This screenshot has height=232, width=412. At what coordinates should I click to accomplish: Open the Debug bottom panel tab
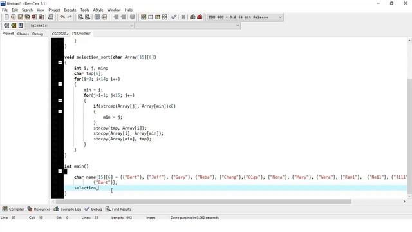[x=93, y=209]
